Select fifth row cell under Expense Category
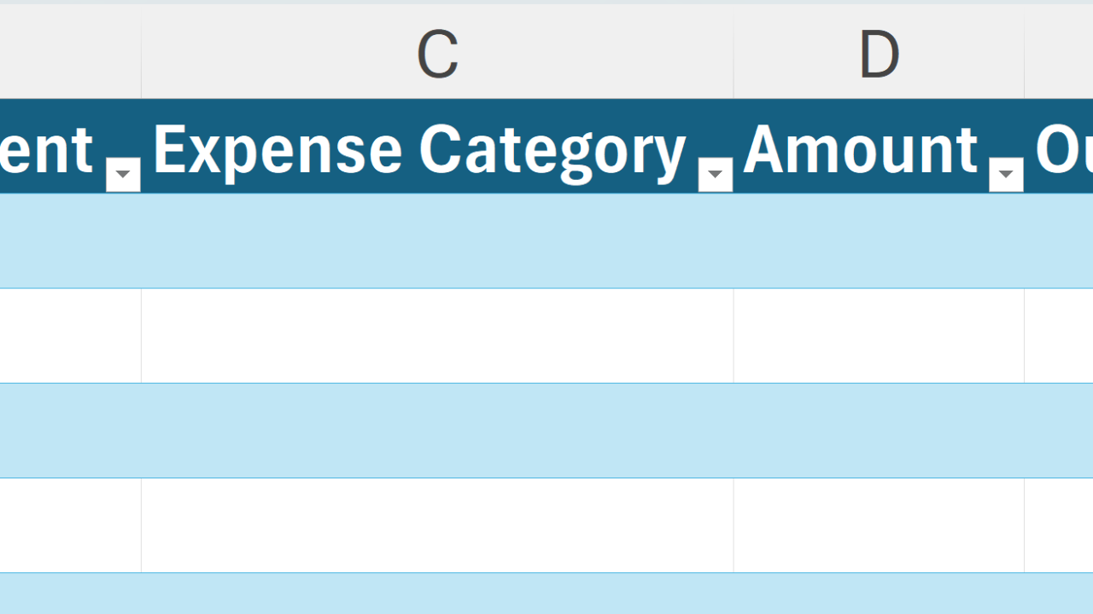Screen dimensions: 1093x614 tap(437, 594)
